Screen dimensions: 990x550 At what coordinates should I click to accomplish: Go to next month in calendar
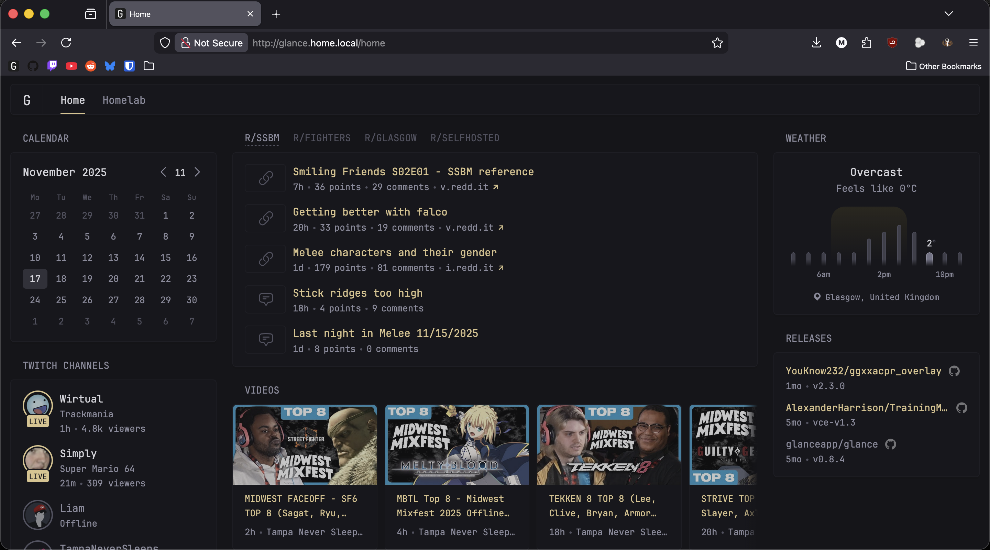pyautogui.click(x=197, y=172)
